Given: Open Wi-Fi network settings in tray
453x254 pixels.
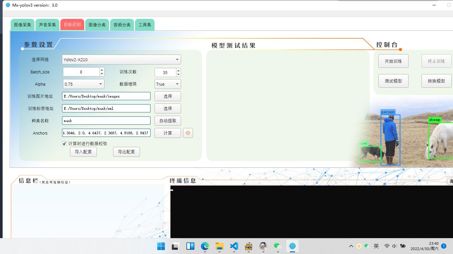Looking at the screenshot, I should [x=387, y=246].
